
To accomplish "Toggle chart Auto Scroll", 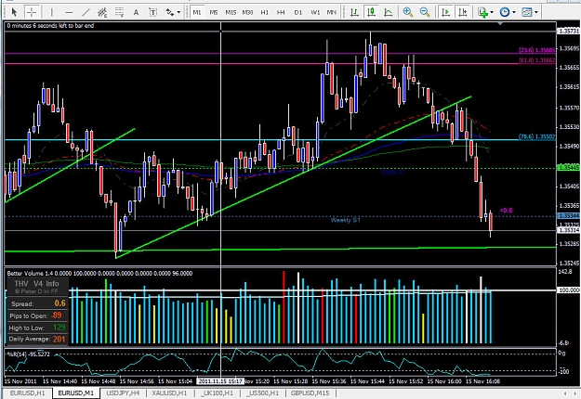I will tap(446, 12).
